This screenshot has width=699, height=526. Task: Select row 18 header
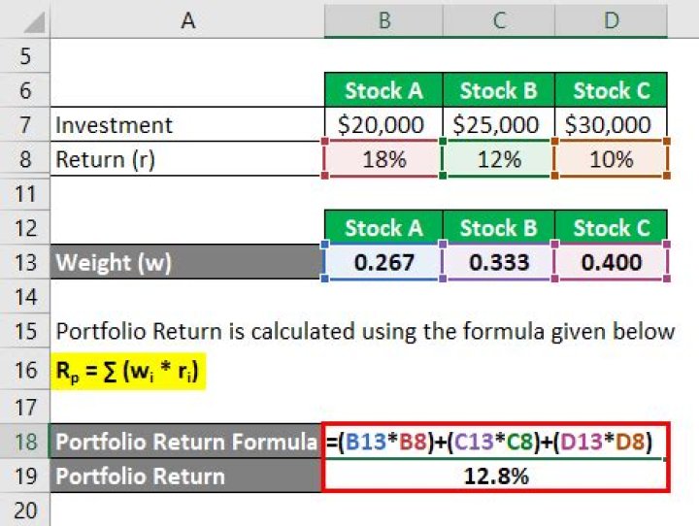(x=24, y=442)
